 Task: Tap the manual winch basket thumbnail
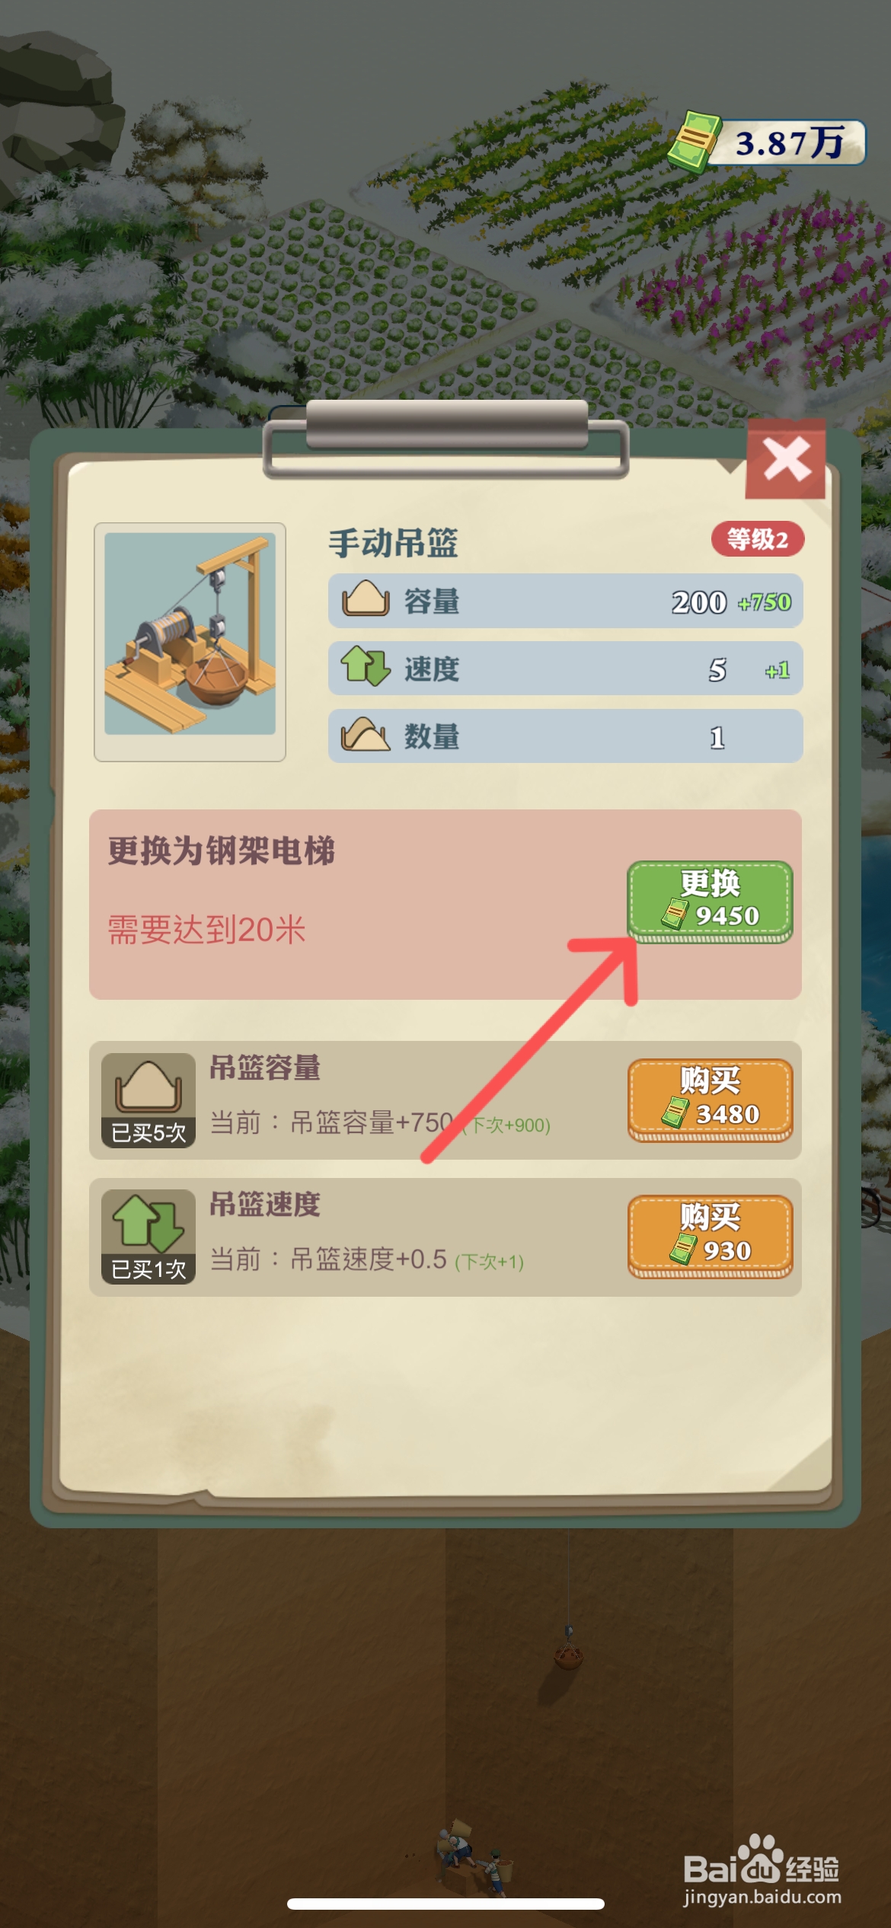[190, 641]
